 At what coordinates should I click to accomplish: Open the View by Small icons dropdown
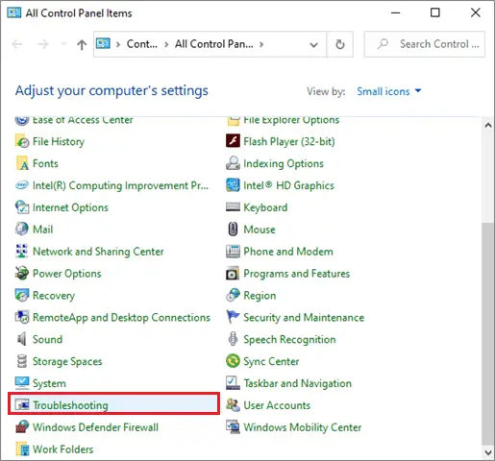pos(389,91)
